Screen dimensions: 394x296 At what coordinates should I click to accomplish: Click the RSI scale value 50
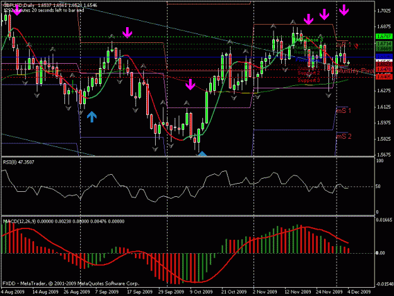point(378,186)
